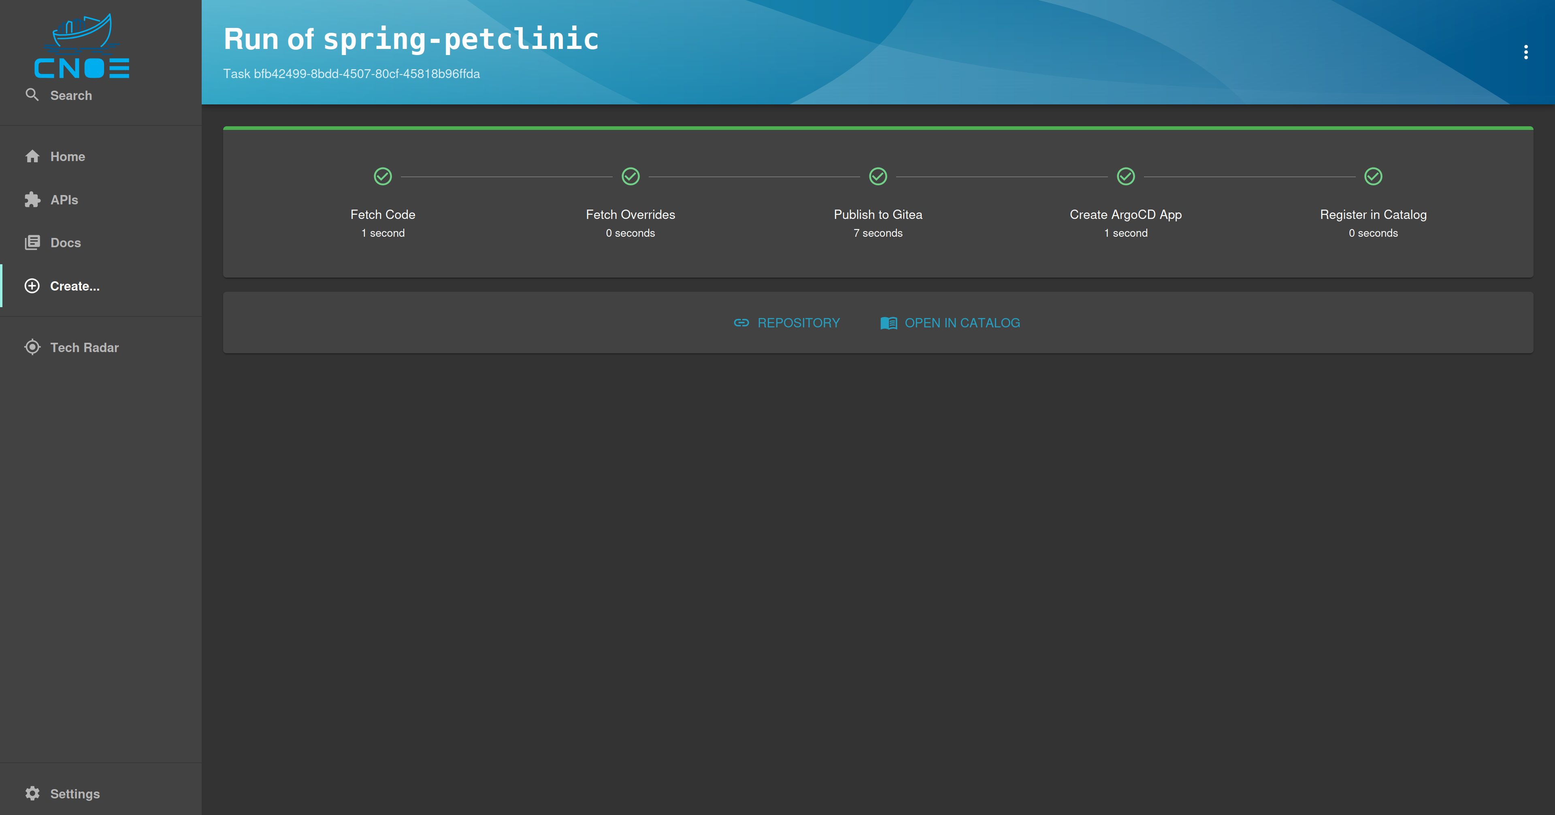Viewport: 1555px width, 815px height.
Task: Click the CNOE ship logo
Action: pyautogui.click(x=82, y=46)
